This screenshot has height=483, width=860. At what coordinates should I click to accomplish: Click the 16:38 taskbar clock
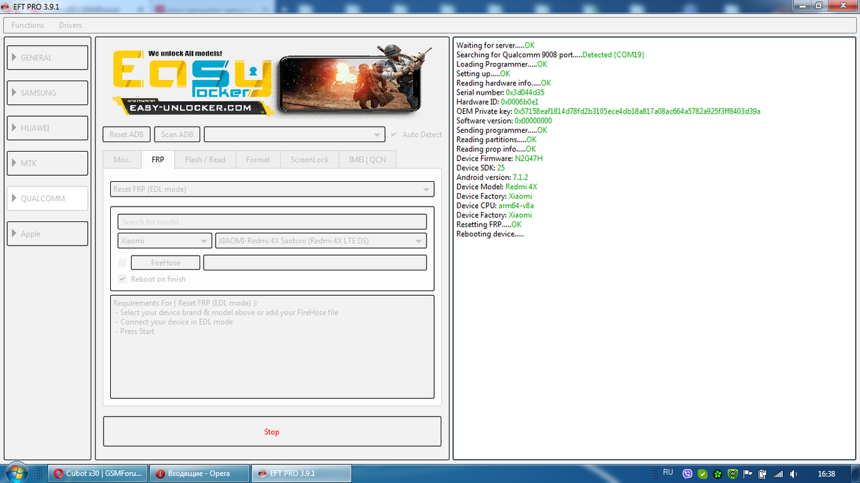click(x=826, y=474)
